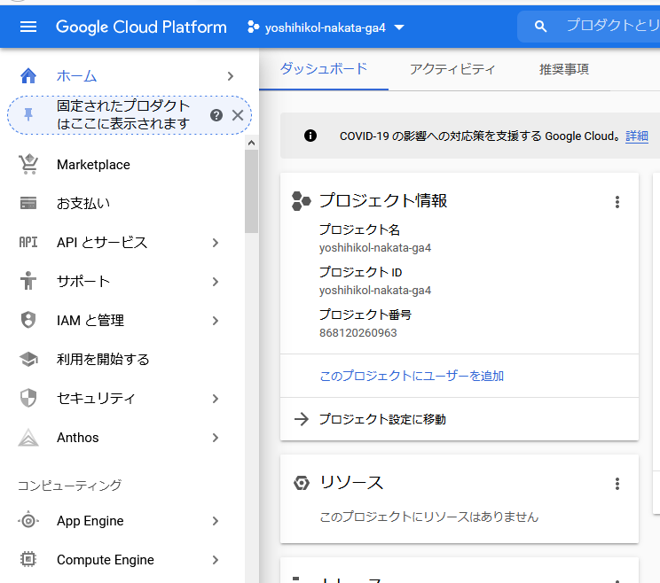660x583 pixels.
Task: Click the project hexagon icon in header
Action: tap(253, 27)
